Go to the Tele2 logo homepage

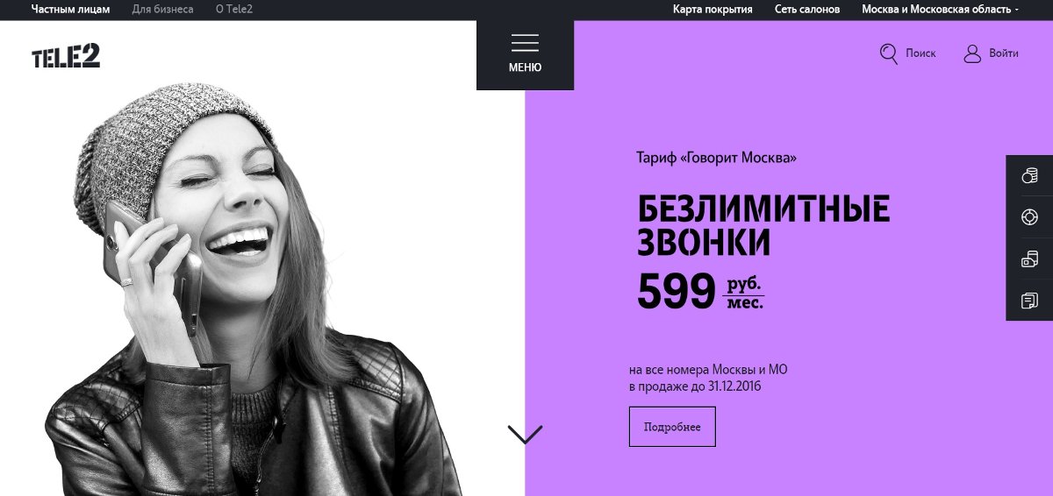(66, 56)
